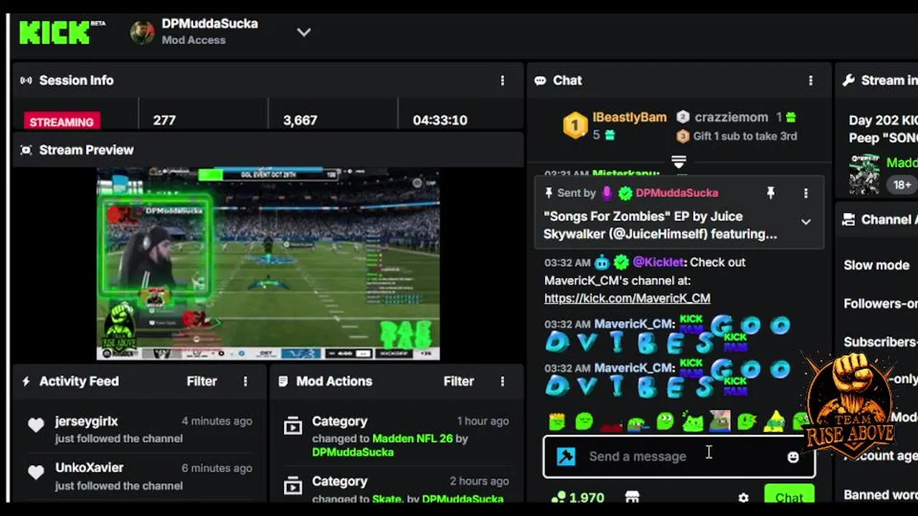918x516 pixels.
Task: Open Chat panel options menu
Action: point(810,80)
